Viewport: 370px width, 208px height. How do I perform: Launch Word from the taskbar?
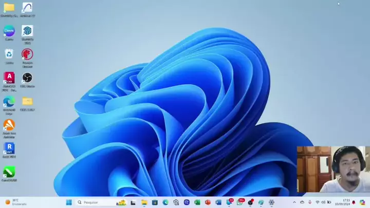point(218,202)
